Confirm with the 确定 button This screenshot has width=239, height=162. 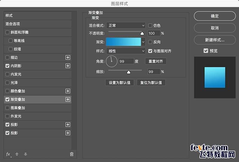click(x=215, y=16)
